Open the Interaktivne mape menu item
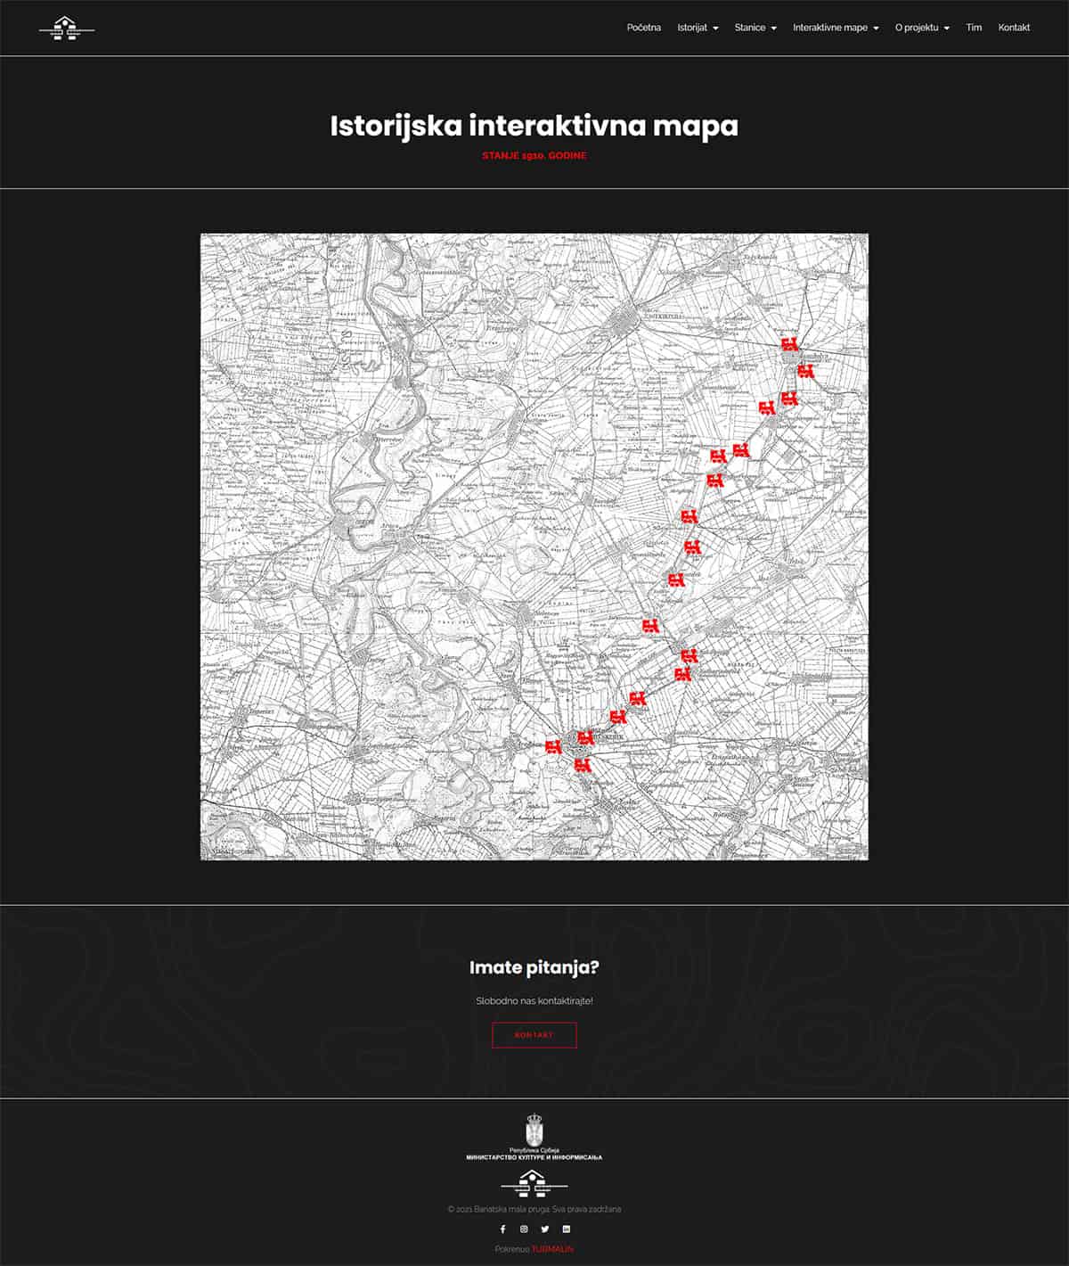The image size is (1069, 1266). click(x=830, y=28)
